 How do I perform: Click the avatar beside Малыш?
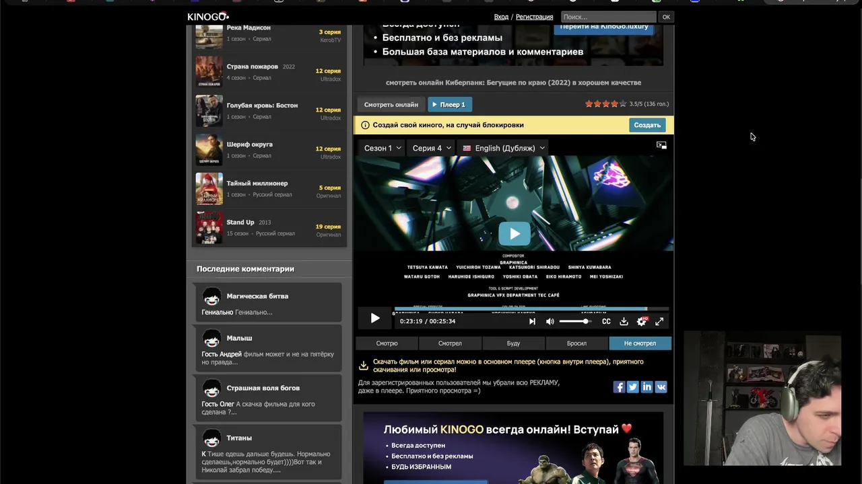coord(211,338)
